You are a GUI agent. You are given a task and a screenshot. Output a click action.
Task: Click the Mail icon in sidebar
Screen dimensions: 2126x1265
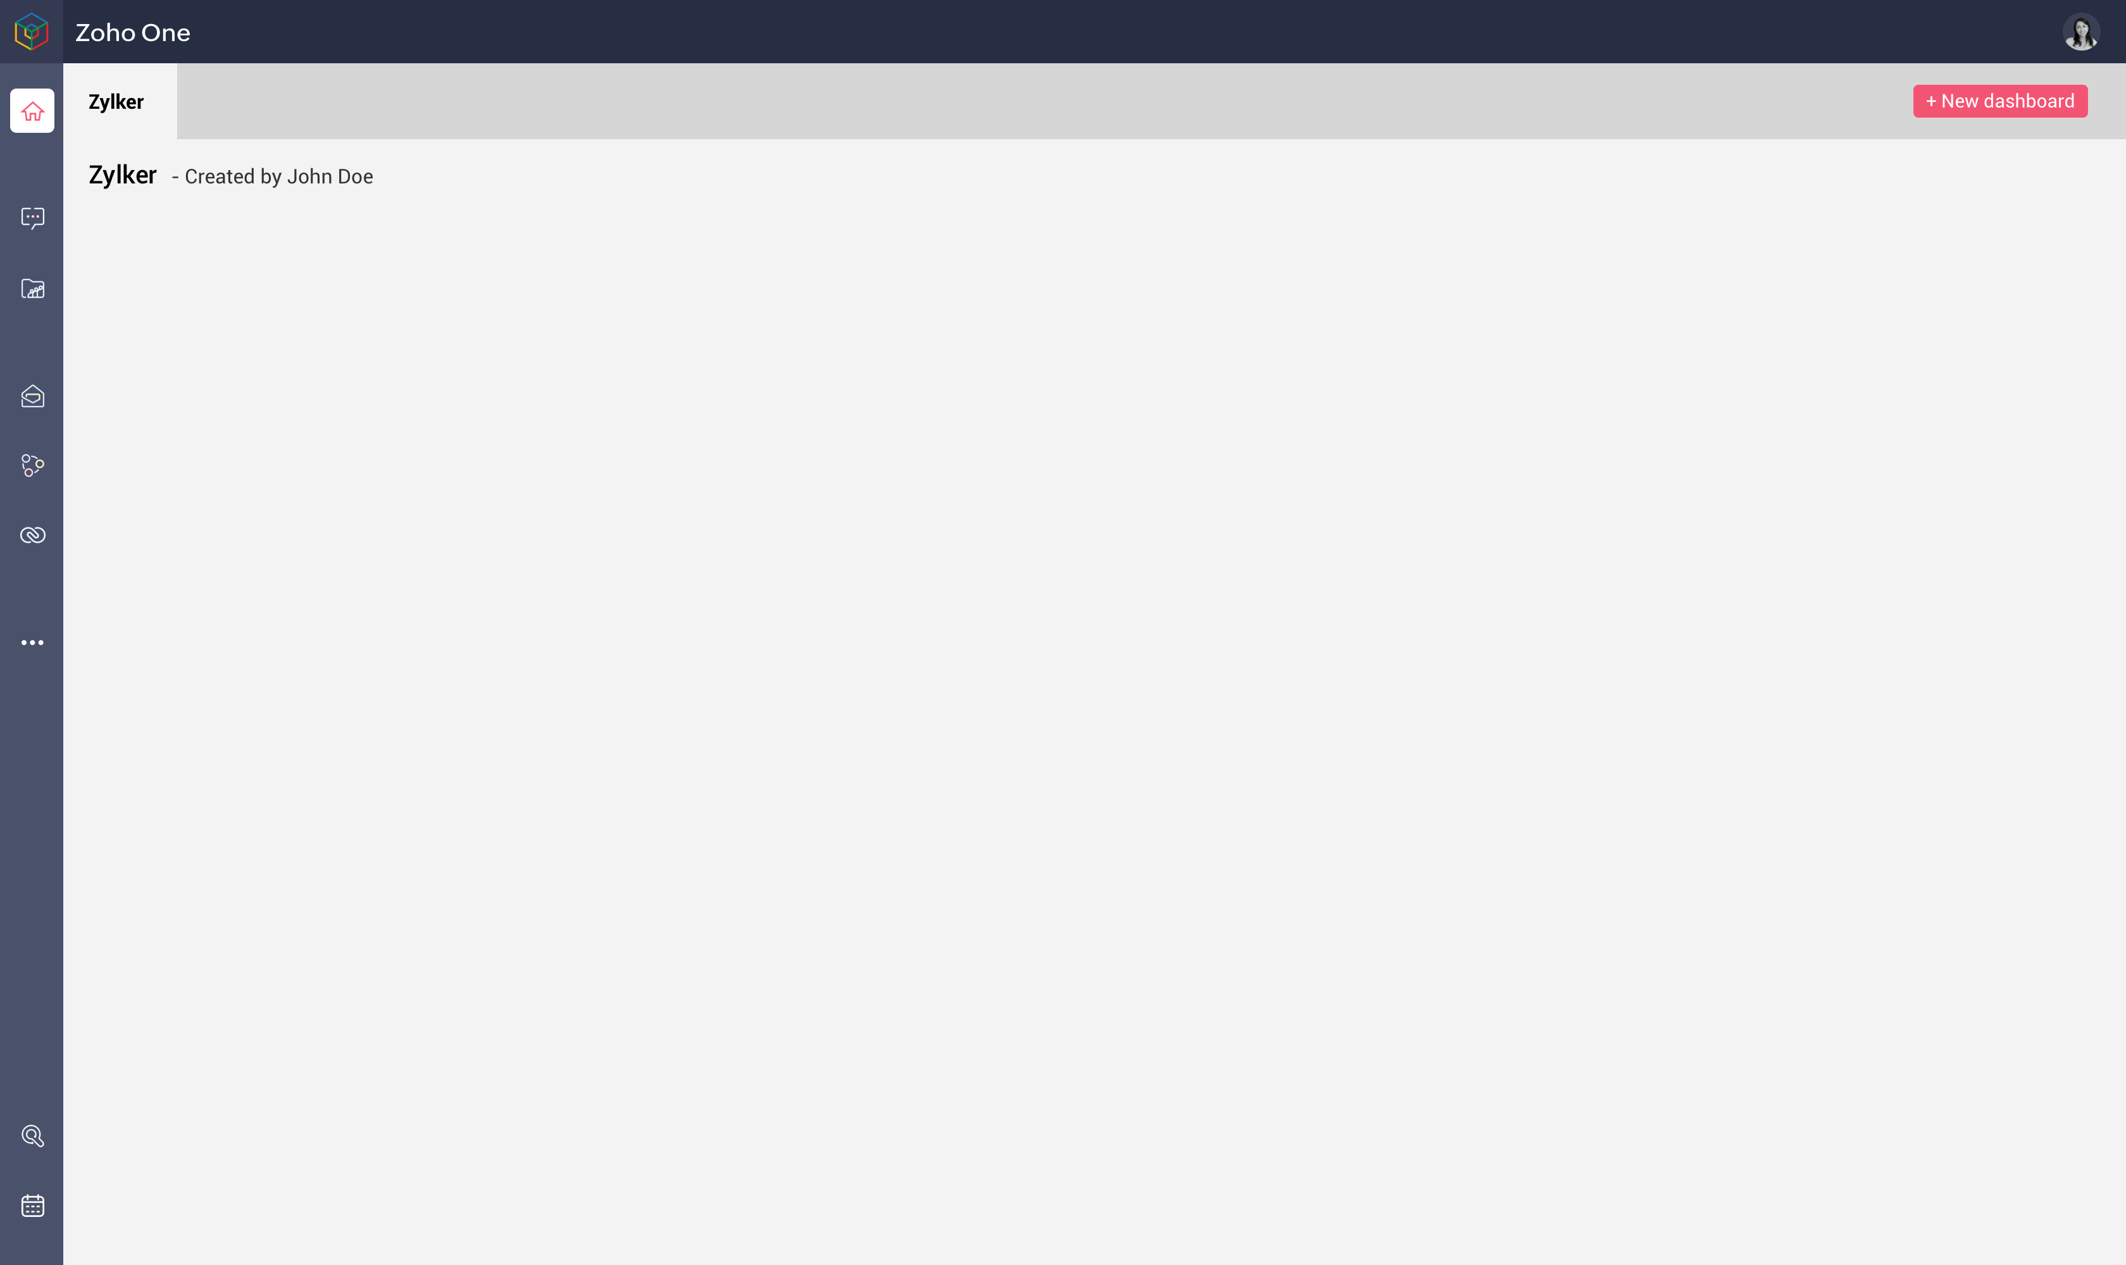click(32, 396)
